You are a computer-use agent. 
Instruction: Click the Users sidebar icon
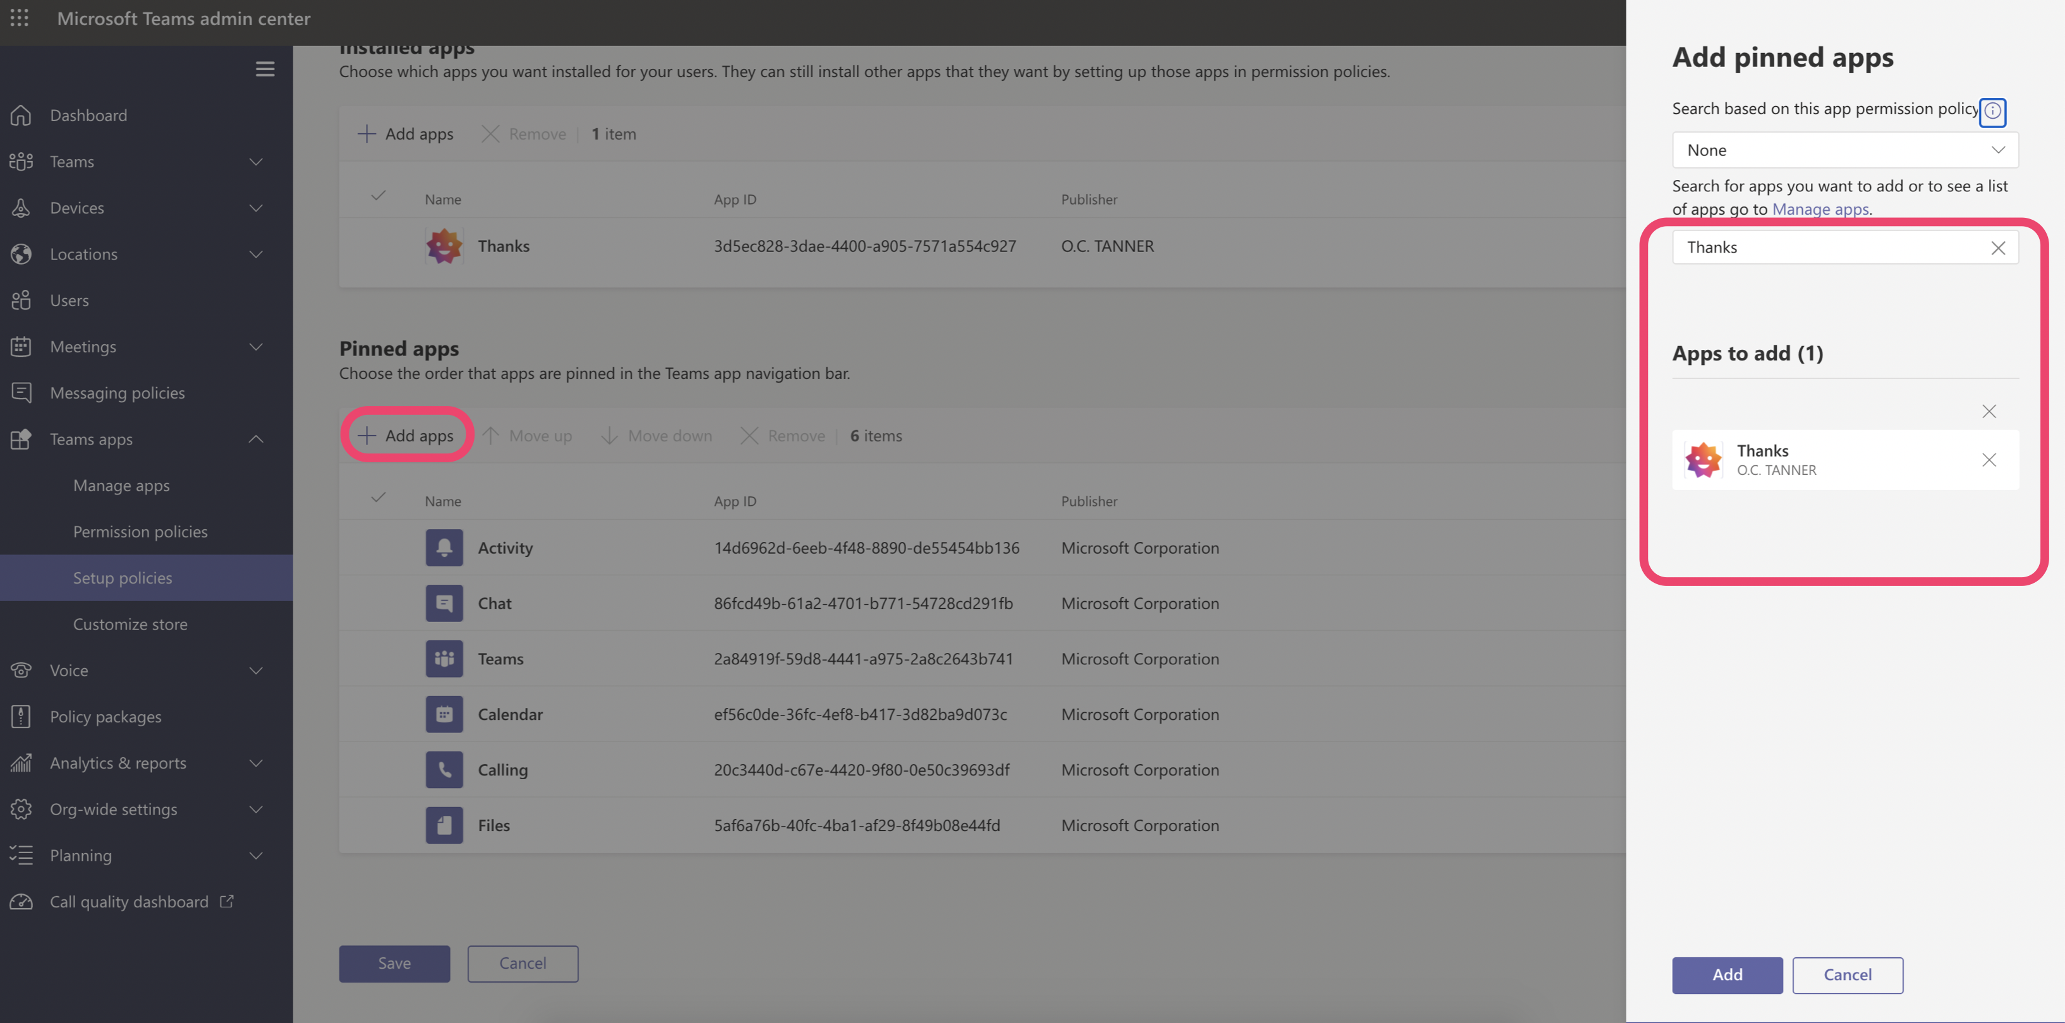(21, 301)
